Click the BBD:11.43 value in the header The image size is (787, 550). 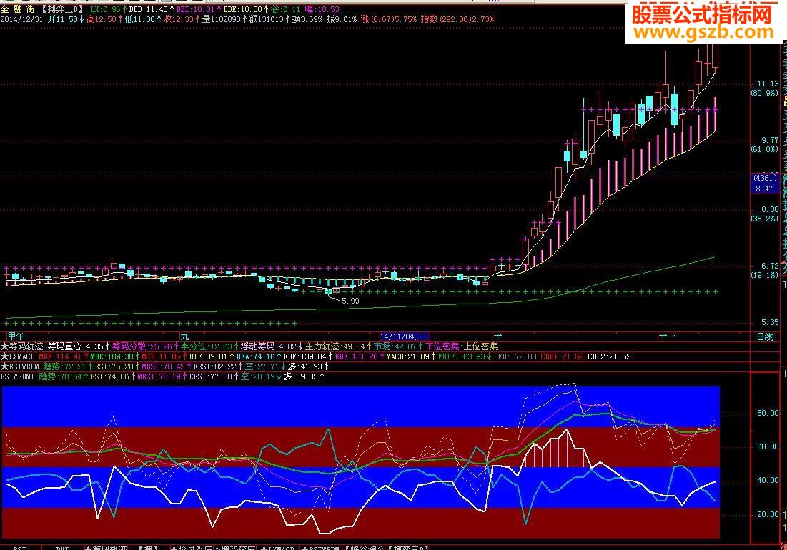pos(149,9)
